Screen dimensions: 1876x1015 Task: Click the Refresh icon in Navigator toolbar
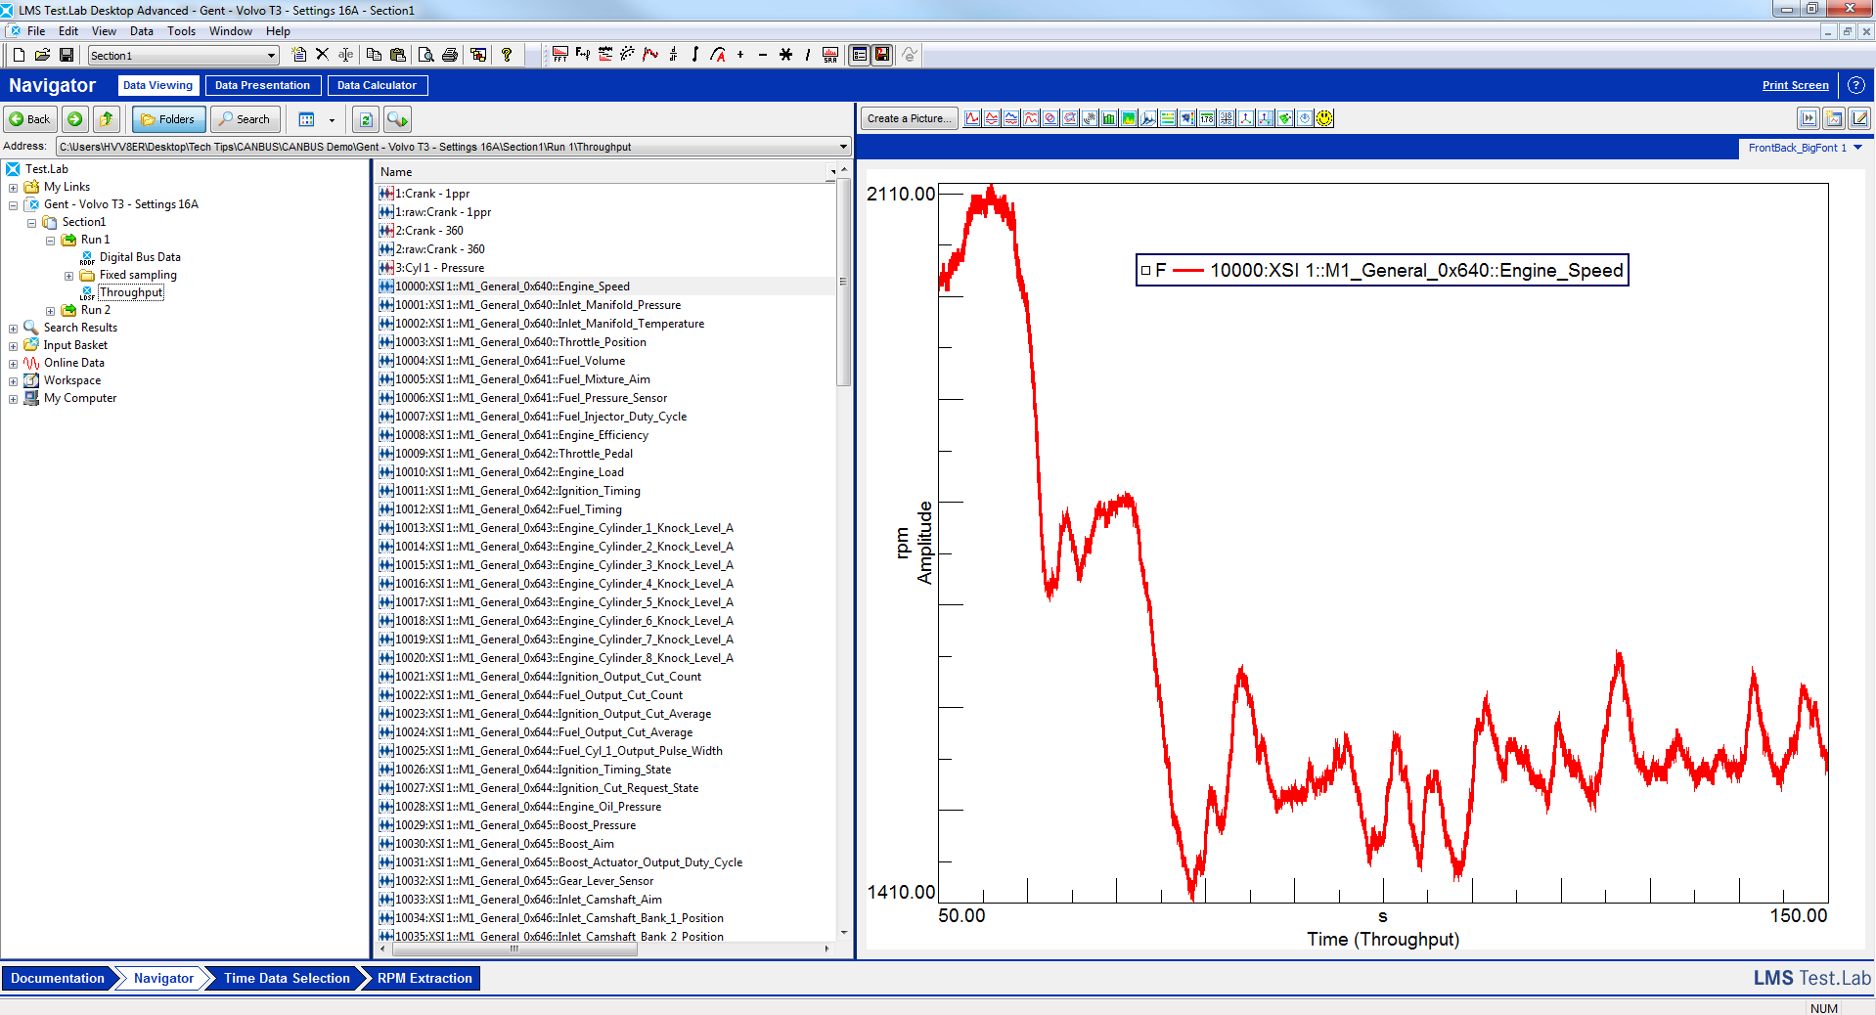tap(366, 119)
